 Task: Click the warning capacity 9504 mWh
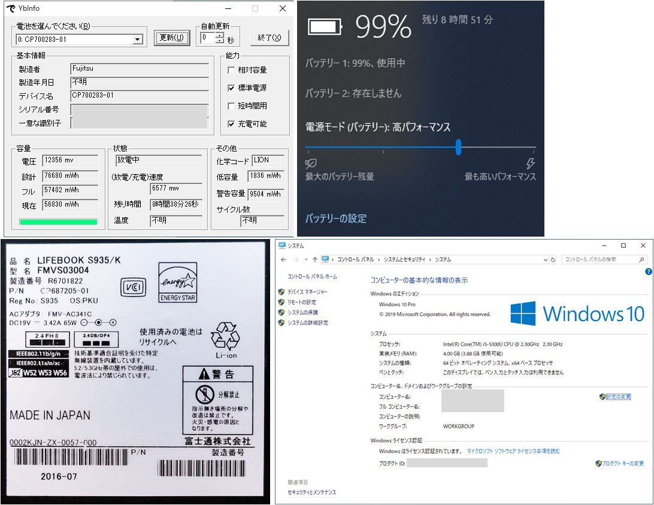[266, 194]
